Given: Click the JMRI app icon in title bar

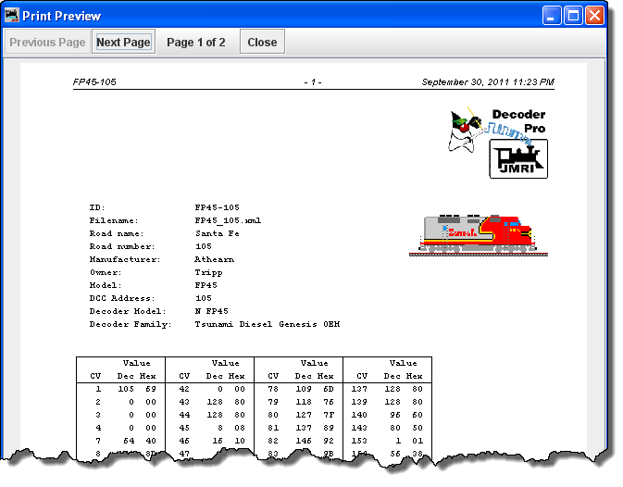Looking at the screenshot, I should pyautogui.click(x=14, y=16).
